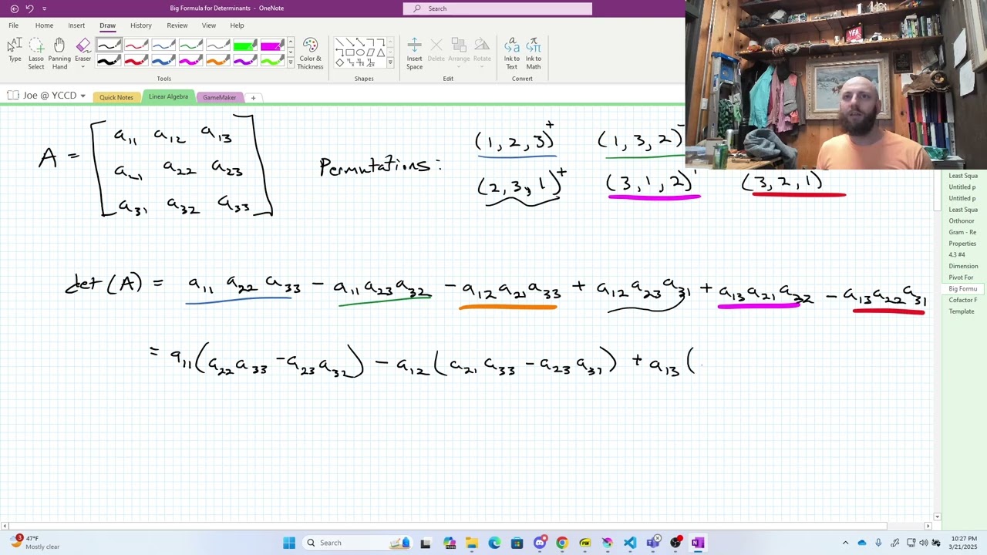Choose the thick orange pen
The height and width of the screenshot is (555, 987).
[217, 61]
